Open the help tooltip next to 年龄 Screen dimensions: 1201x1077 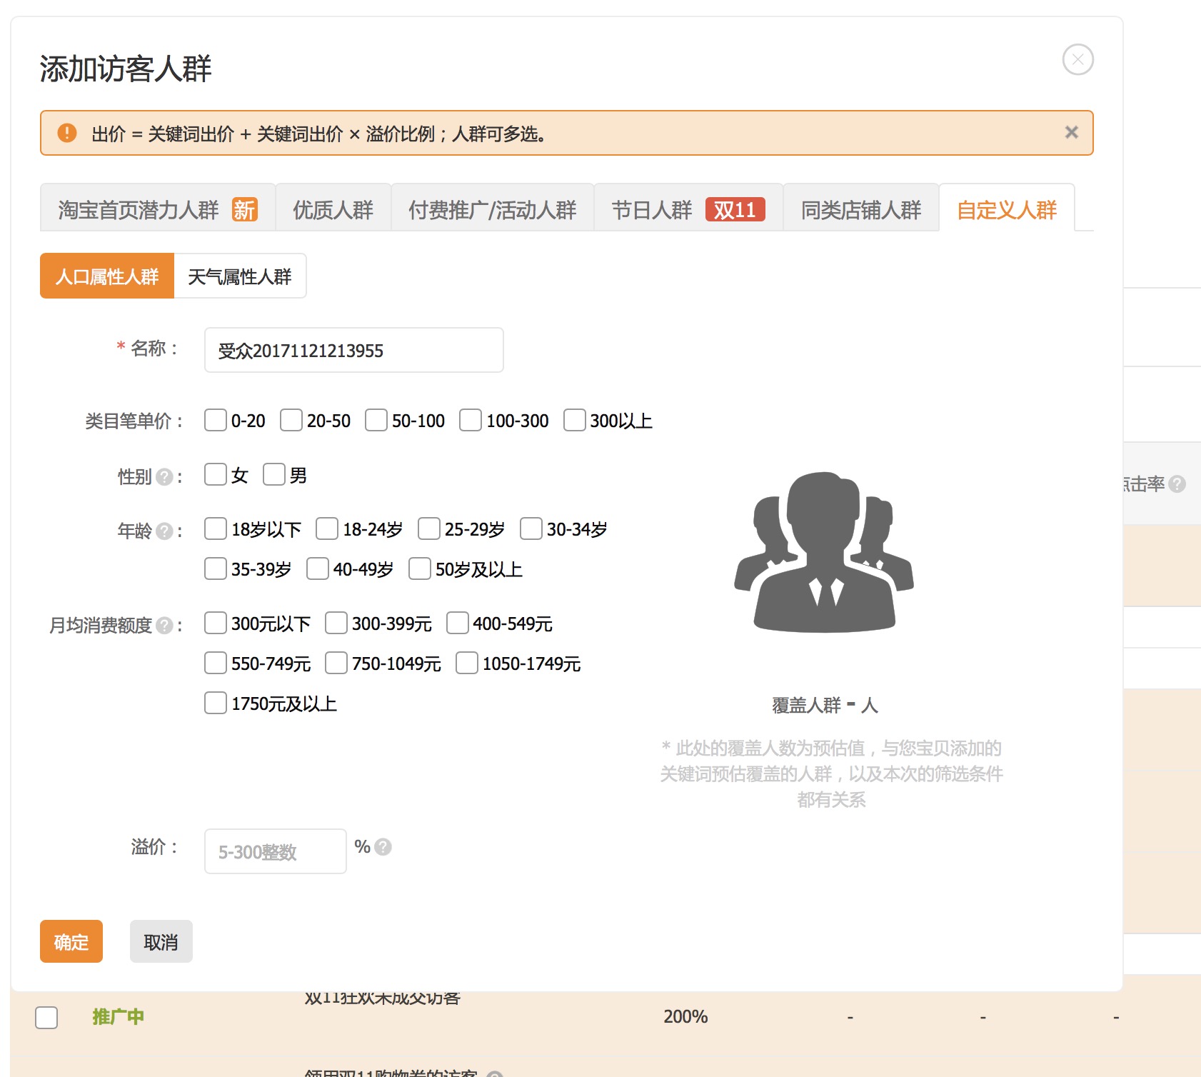point(165,531)
